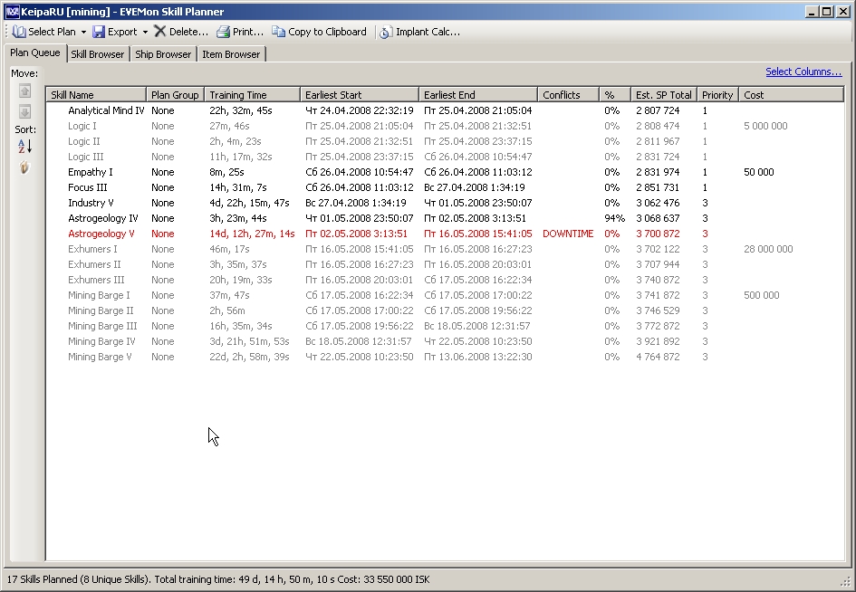Sort by Earliest End column header
The height and width of the screenshot is (592, 856).
478,95
